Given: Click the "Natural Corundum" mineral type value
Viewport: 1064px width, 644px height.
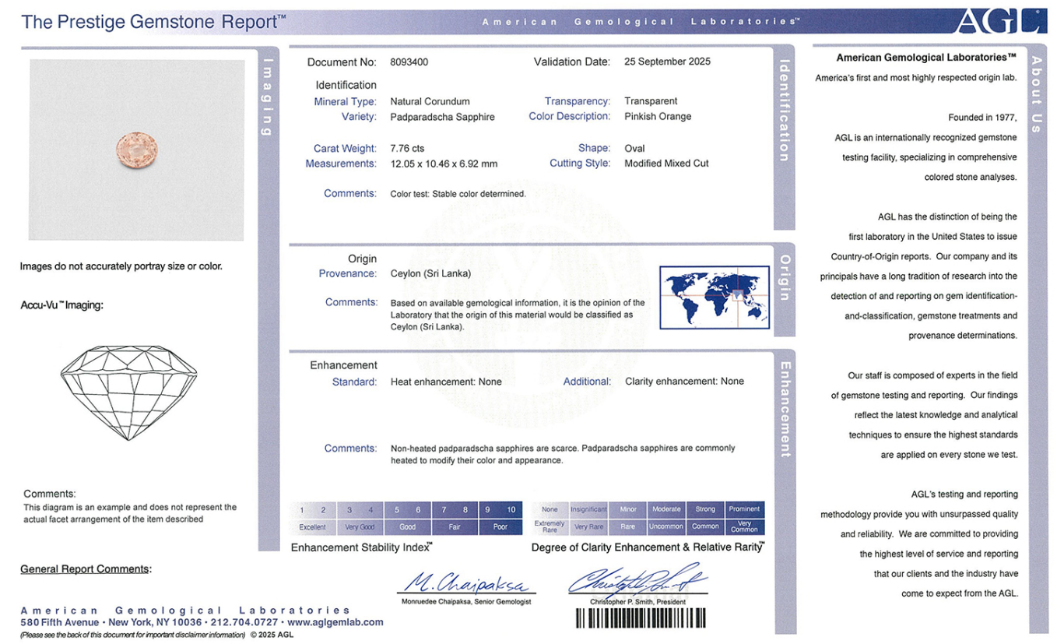Looking at the screenshot, I should click(430, 101).
